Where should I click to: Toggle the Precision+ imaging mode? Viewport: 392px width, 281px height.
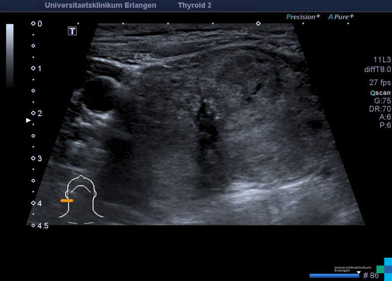(x=302, y=16)
